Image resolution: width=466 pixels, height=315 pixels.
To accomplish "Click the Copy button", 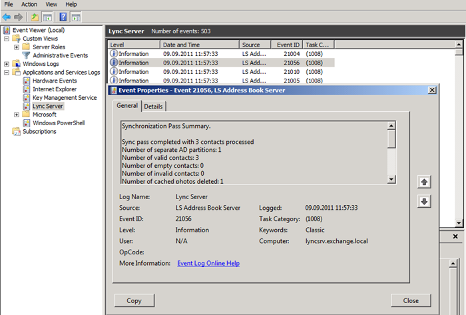I will [x=134, y=300].
